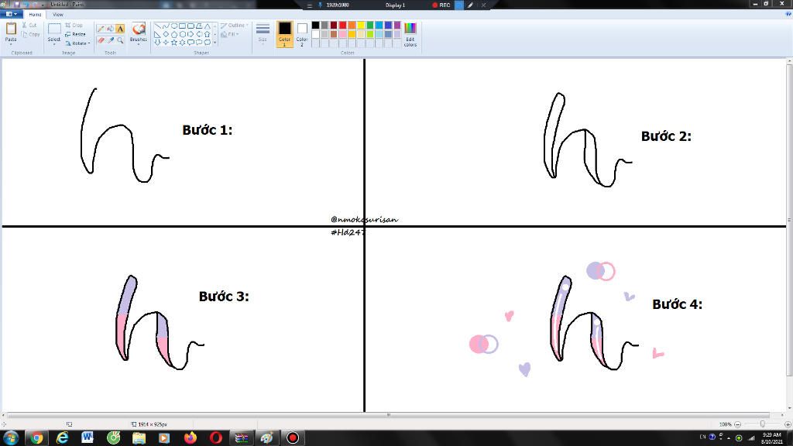The width and height of the screenshot is (793, 446).
Task: Click the vertical canvas scrollbar
Action: coord(789,219)
